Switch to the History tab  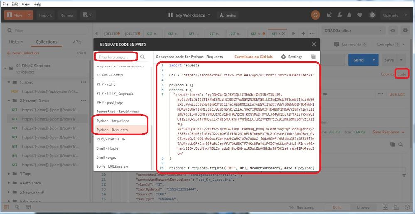[x=16, y=42]
